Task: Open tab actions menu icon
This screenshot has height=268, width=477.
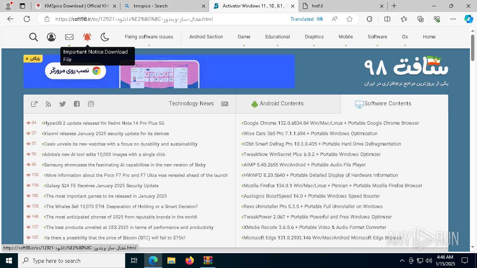Action: pos(22,6)
